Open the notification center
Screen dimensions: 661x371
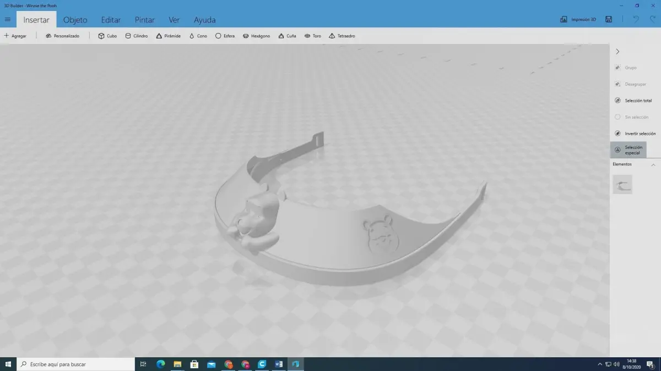coord(651,364)
